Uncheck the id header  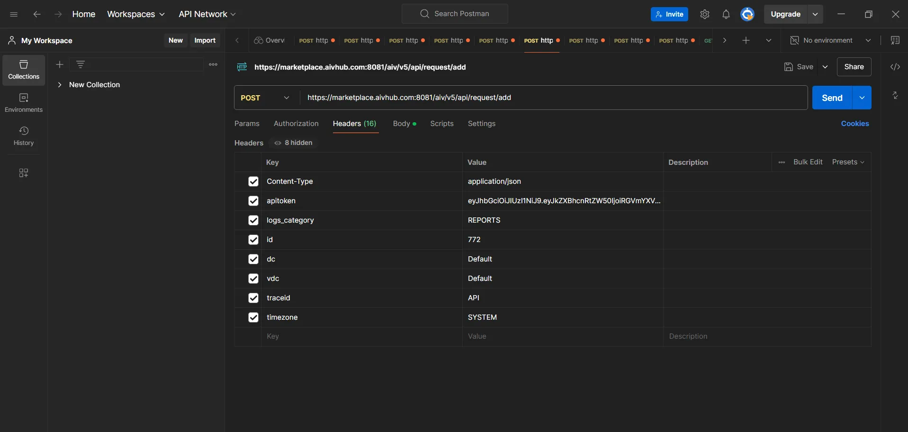click(x=253, y=240)
